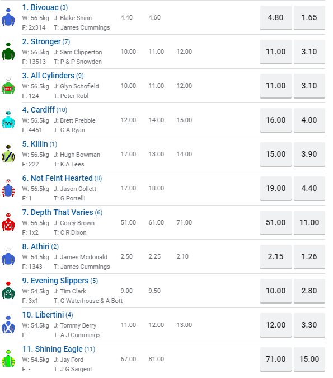Click Killin's yellow-green sash silks icon
Viewport: 333px width, 378px height.
coord(8,154)
